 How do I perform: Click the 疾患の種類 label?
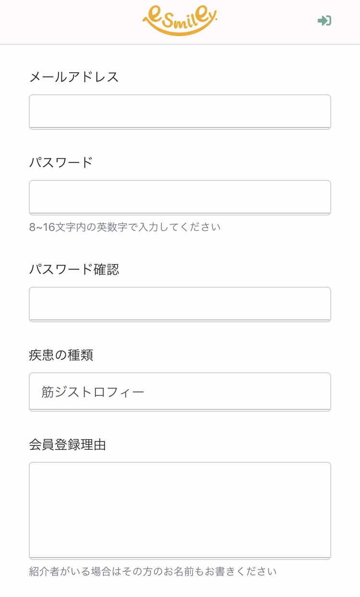61,355
